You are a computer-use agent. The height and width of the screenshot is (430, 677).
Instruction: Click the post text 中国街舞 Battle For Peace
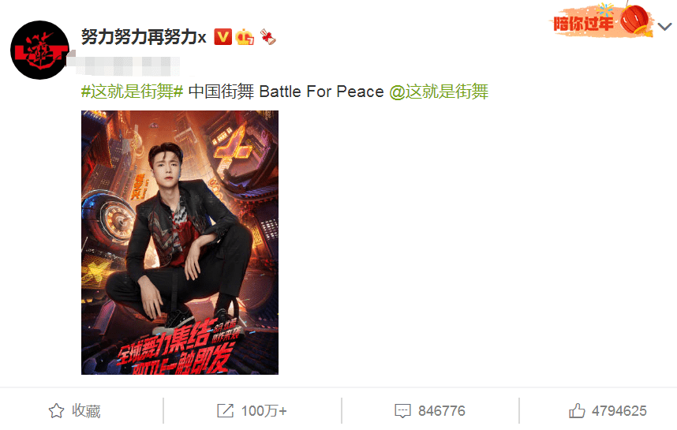pos(286,92)
